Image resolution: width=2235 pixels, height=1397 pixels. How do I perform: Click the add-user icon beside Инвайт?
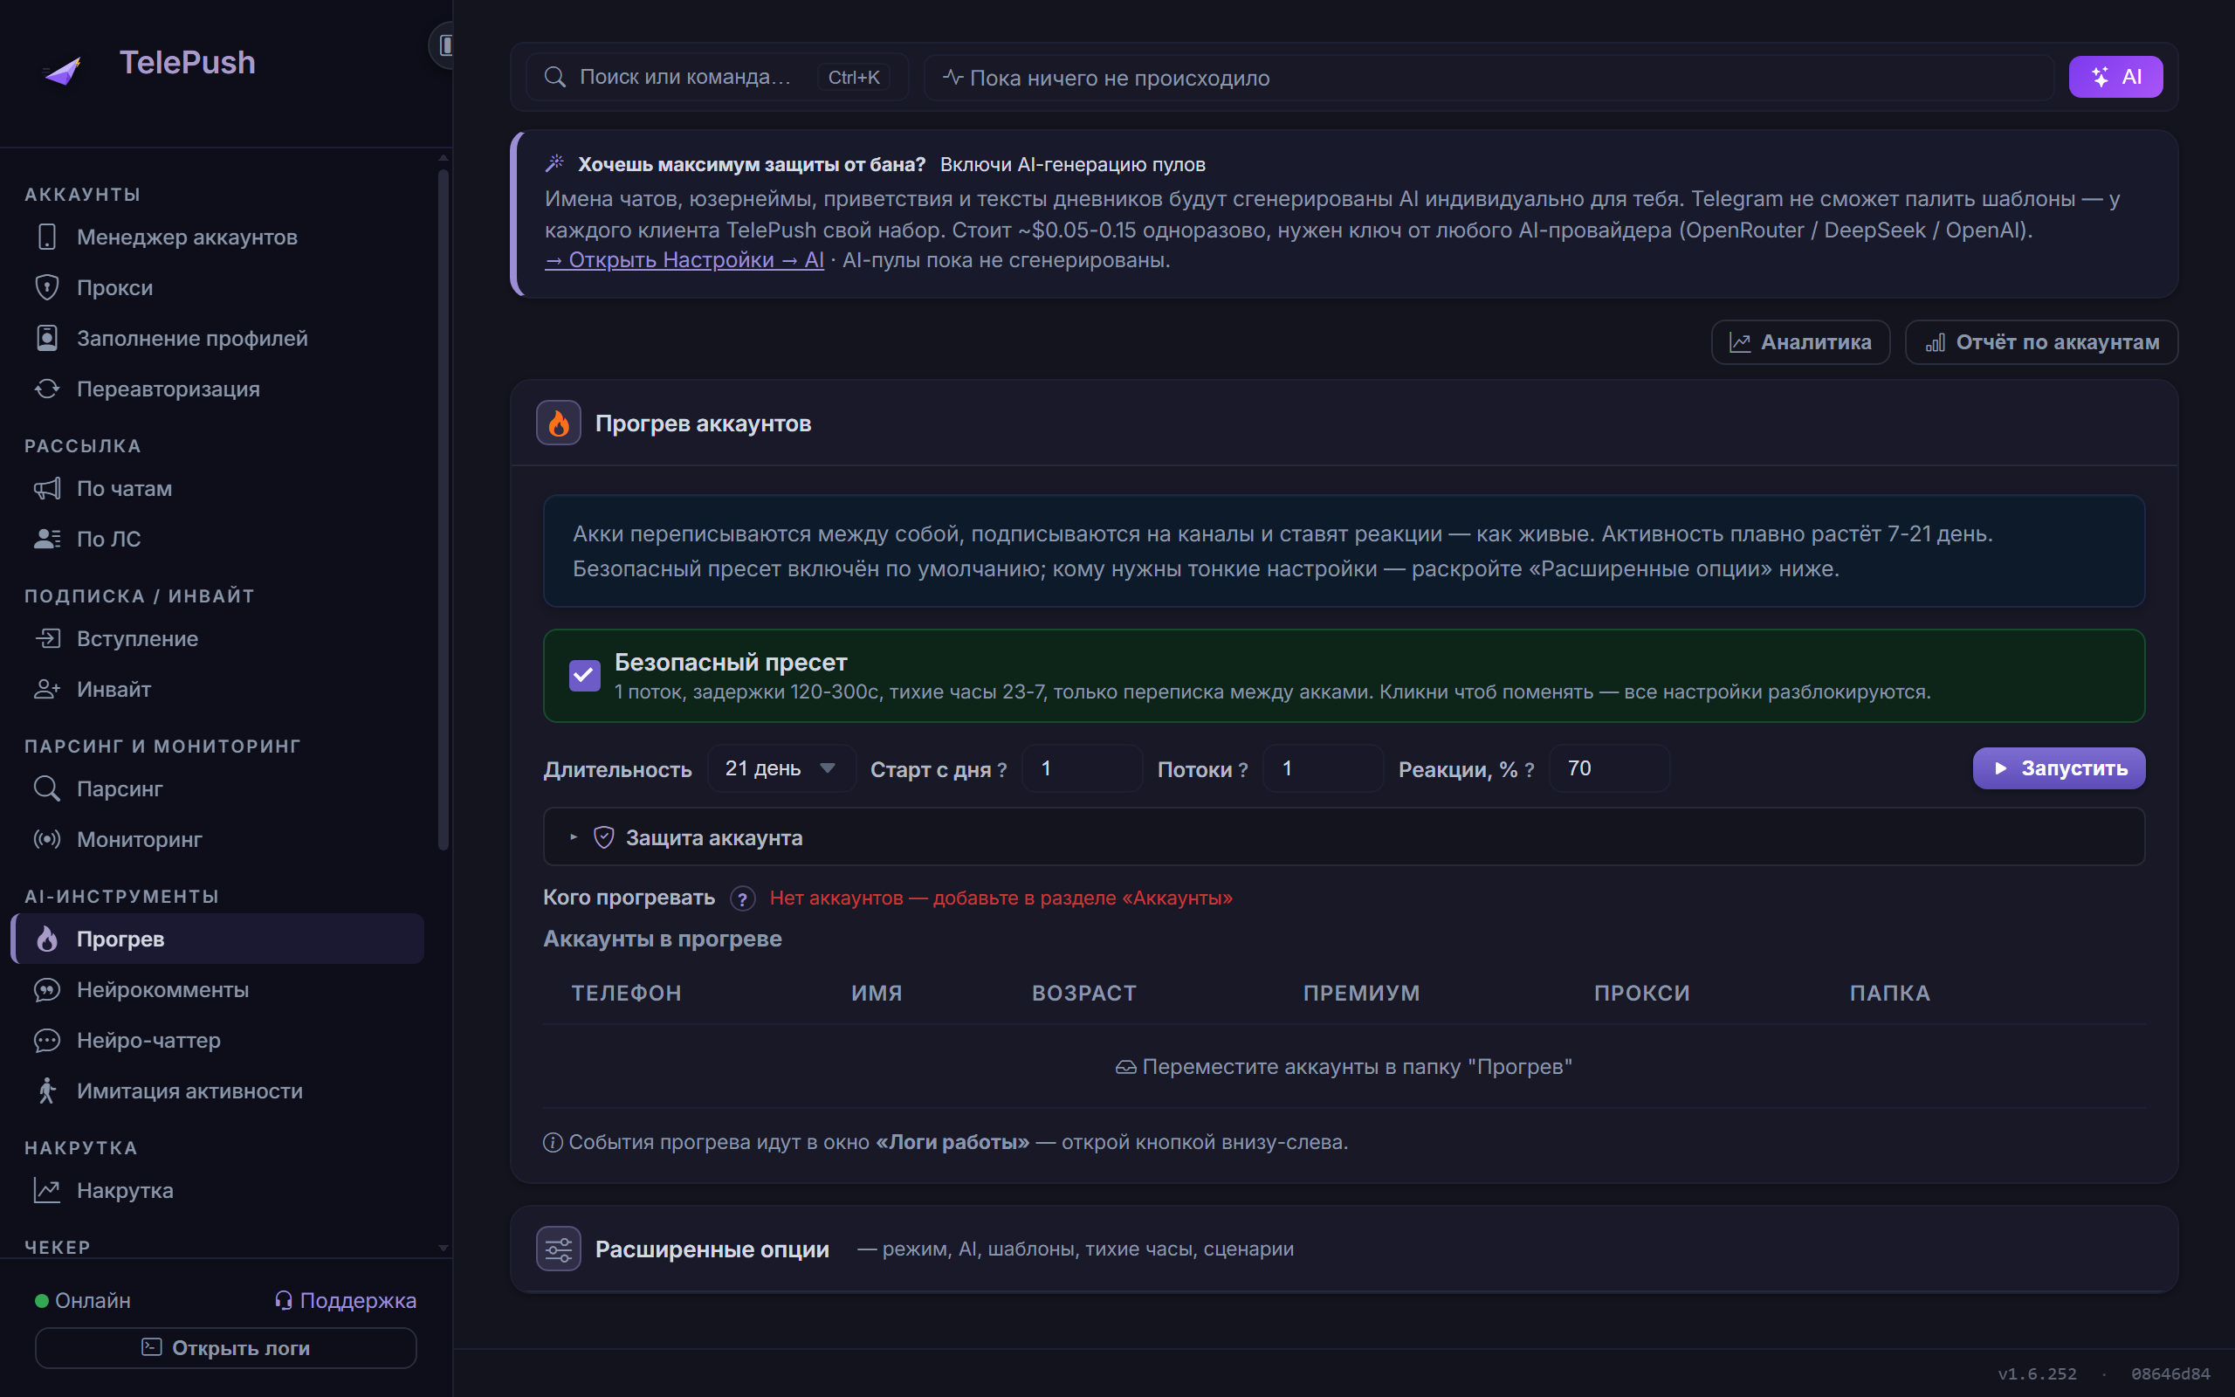point(47,689)
